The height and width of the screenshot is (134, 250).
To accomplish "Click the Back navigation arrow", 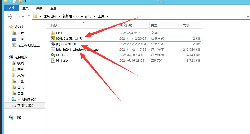I will click(9, 16).
